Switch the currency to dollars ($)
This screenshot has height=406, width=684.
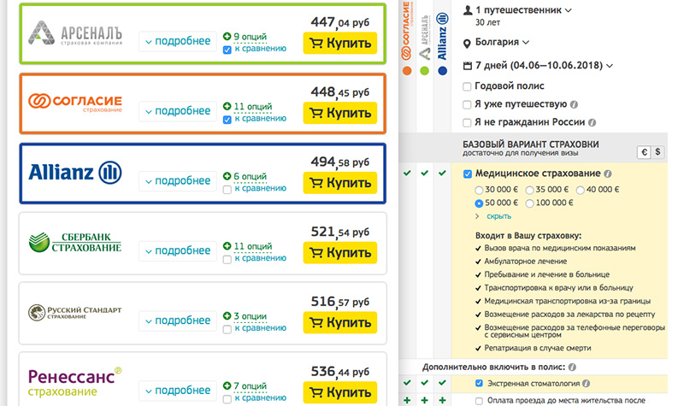click(658, 152)
